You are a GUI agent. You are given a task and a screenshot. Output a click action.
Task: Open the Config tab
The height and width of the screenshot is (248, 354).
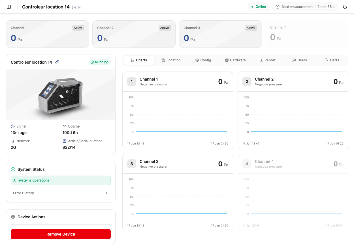coord(203,60)
